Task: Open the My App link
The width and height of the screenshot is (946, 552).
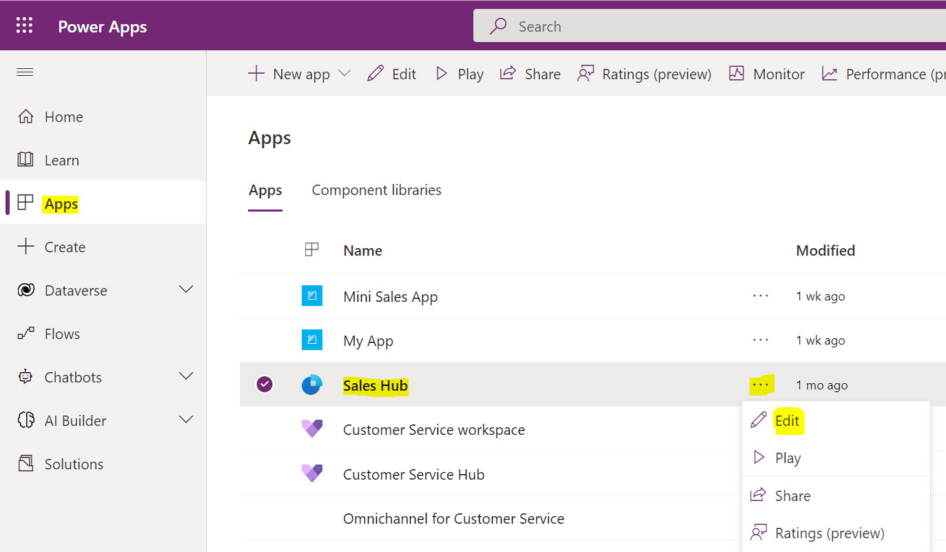Action: coord(368,341)
